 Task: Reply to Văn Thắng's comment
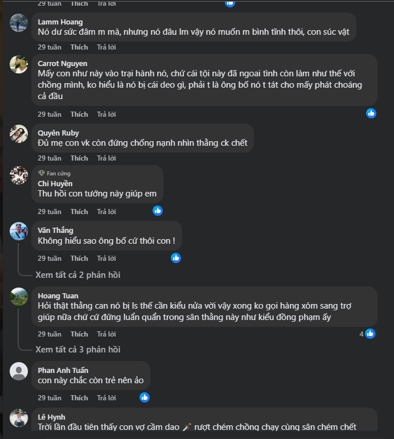pyautogui.click(x=106, y=259)
